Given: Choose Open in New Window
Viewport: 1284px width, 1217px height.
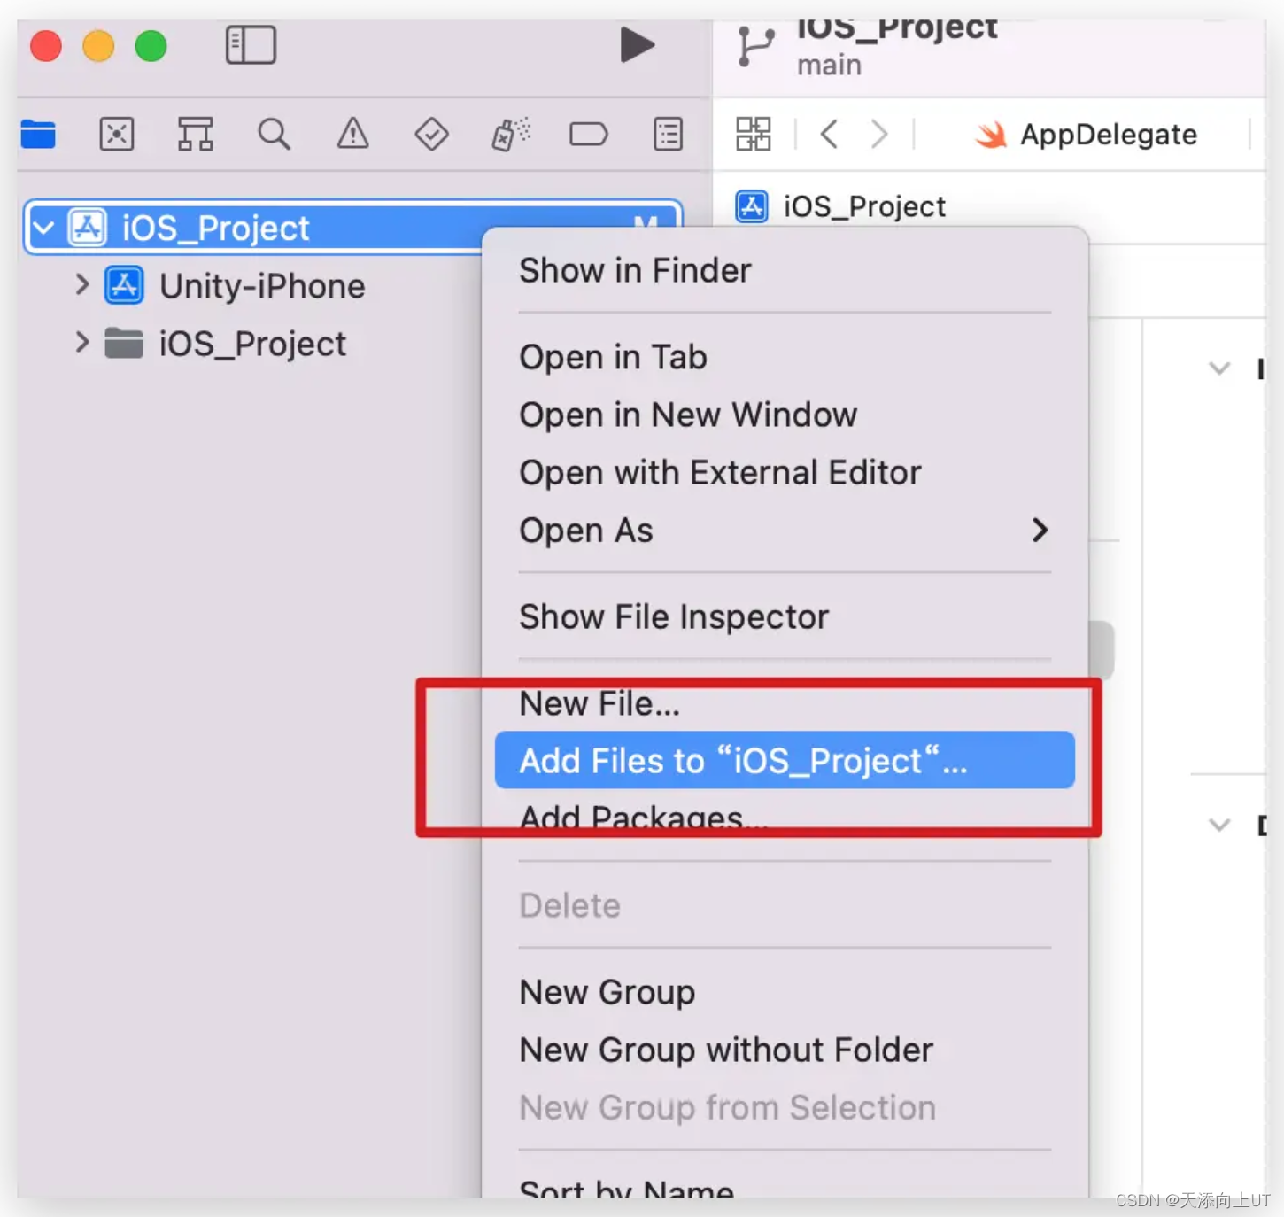Looking at the screenshot, I should click(x=688, y=415).
